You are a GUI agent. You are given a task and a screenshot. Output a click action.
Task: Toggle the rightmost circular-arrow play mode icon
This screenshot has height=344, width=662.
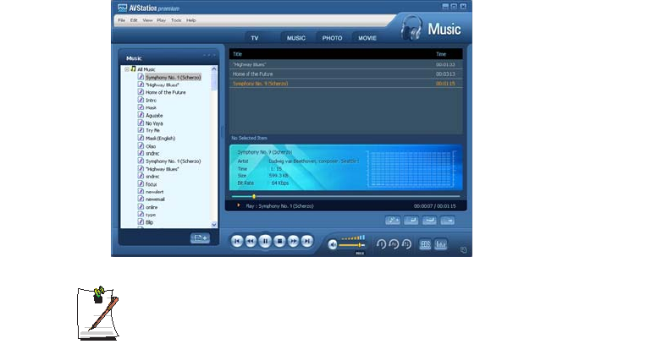point(406,244)
